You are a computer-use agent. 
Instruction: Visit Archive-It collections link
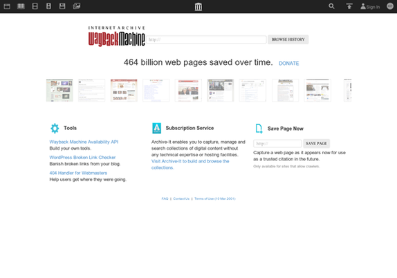coord(190,165)
